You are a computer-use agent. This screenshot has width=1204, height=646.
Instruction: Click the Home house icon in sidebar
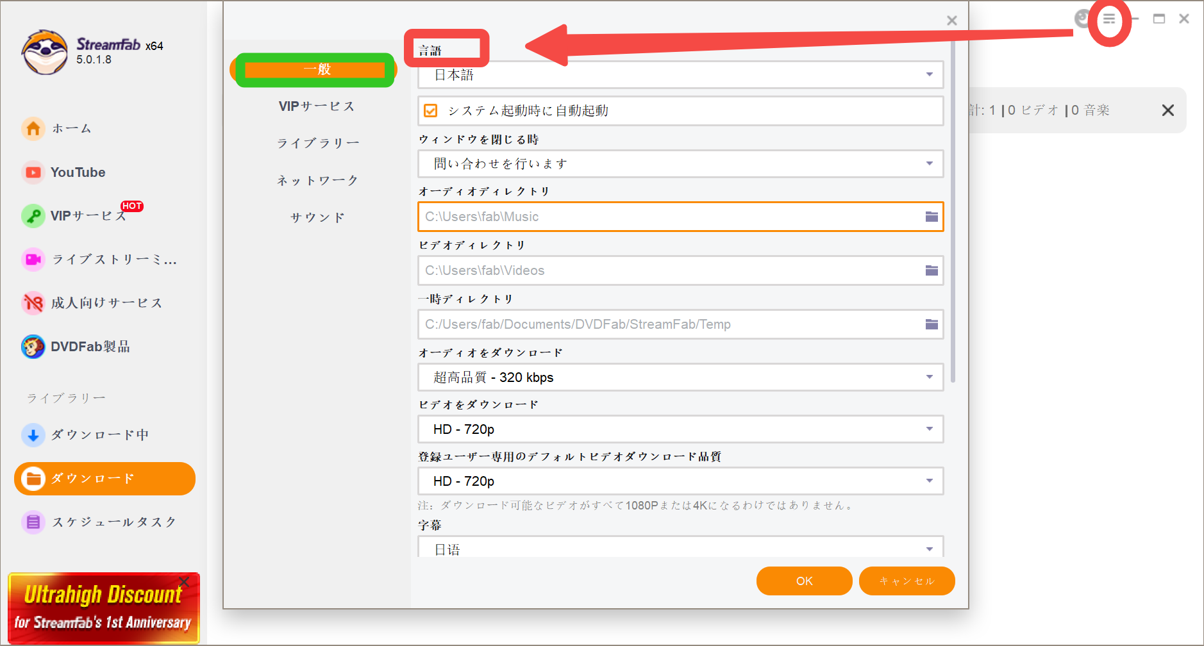point(33,129)
